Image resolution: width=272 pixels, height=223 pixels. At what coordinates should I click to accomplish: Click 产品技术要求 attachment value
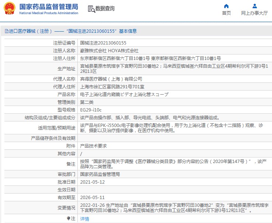click(93, 146)
